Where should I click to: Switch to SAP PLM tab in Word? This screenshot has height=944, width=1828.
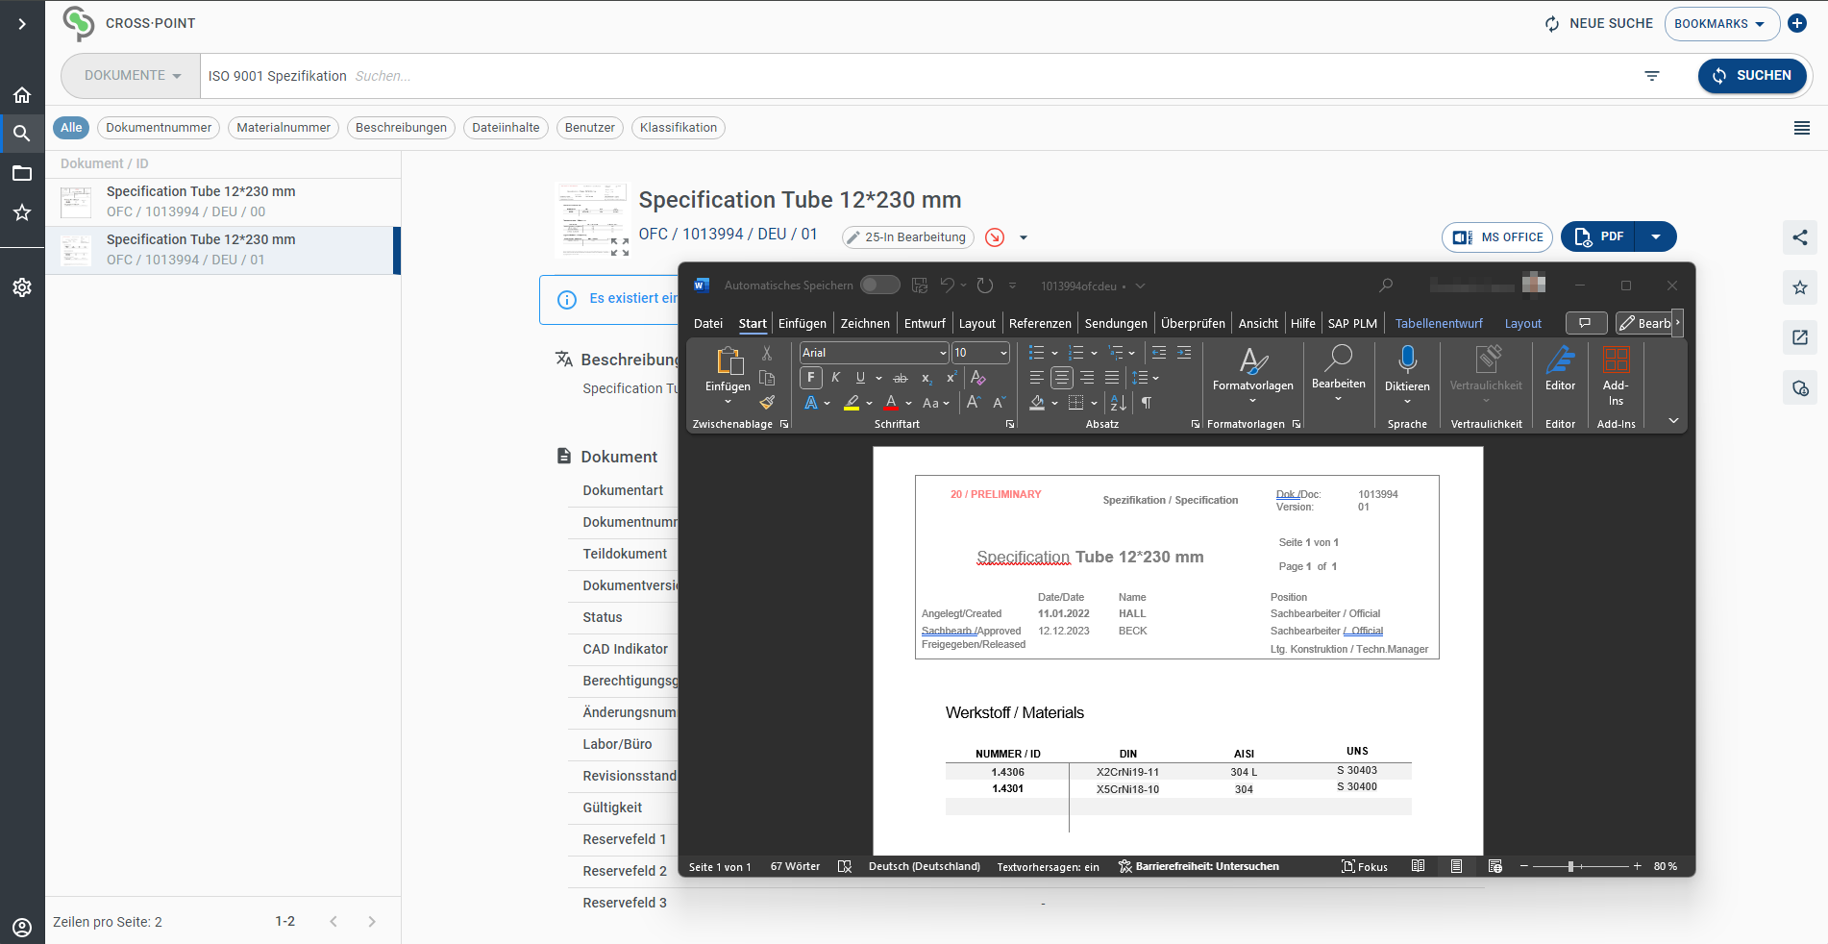(x=1352, y=324)
